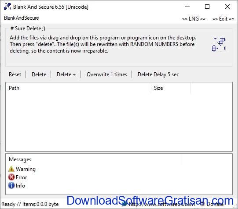
Task: Click the Blank And Secure title bar icon
Action: pos(7,7)
